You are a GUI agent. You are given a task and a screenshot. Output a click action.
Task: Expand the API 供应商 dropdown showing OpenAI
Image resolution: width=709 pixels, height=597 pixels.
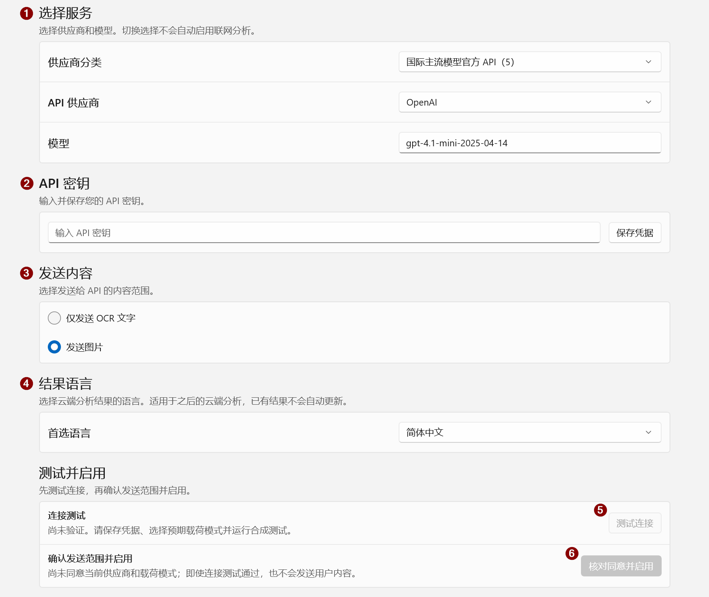(530, 102)
